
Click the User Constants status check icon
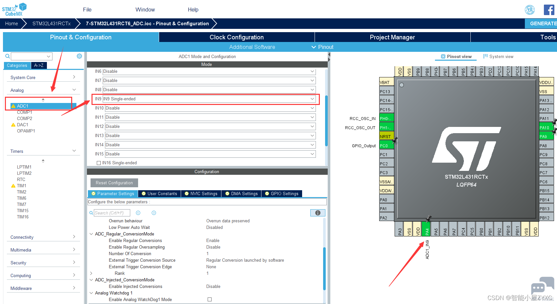[144, 193]
